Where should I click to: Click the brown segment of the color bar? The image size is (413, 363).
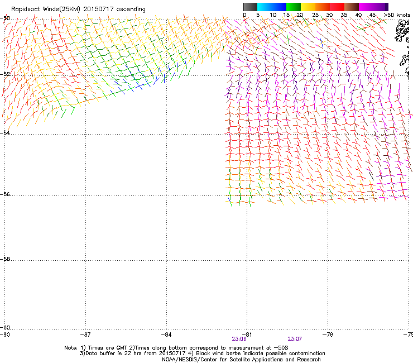(x=352, y=7)
